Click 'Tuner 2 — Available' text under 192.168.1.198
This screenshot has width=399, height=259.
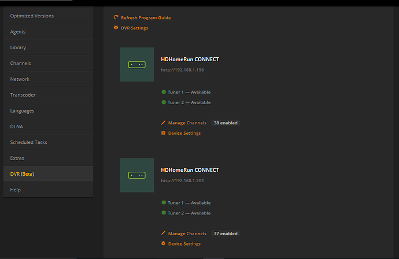pyautogui.click(x=189, y=102)
